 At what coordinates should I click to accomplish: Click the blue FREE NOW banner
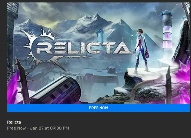click(98, 108)
